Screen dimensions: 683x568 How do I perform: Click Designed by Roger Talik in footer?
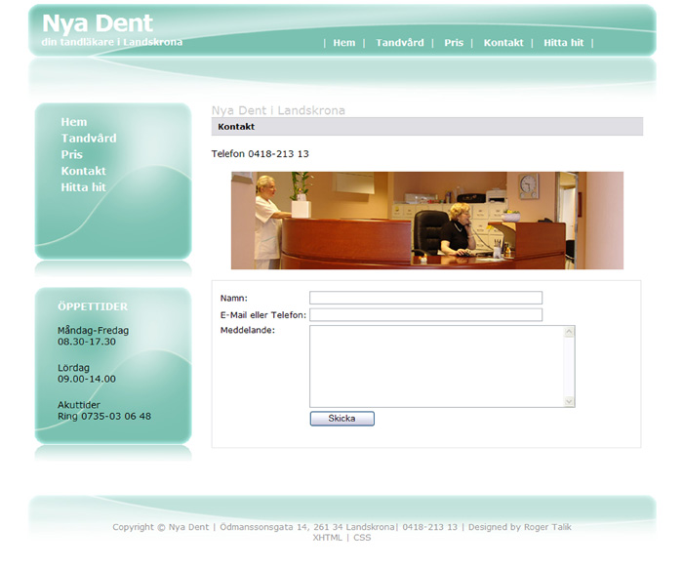click(520, 527)
